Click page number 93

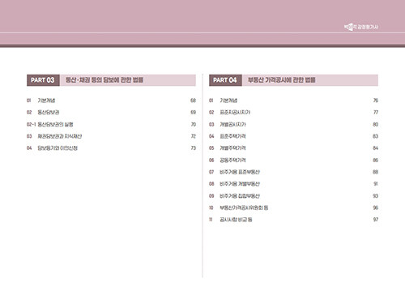pos(375,196)
